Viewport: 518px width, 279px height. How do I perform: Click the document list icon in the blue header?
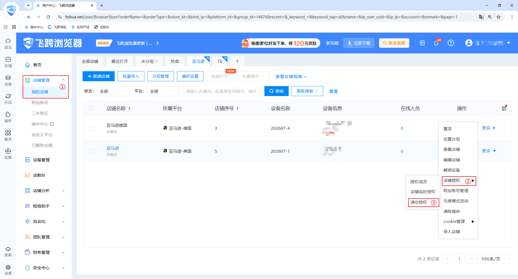pos(422,43)
